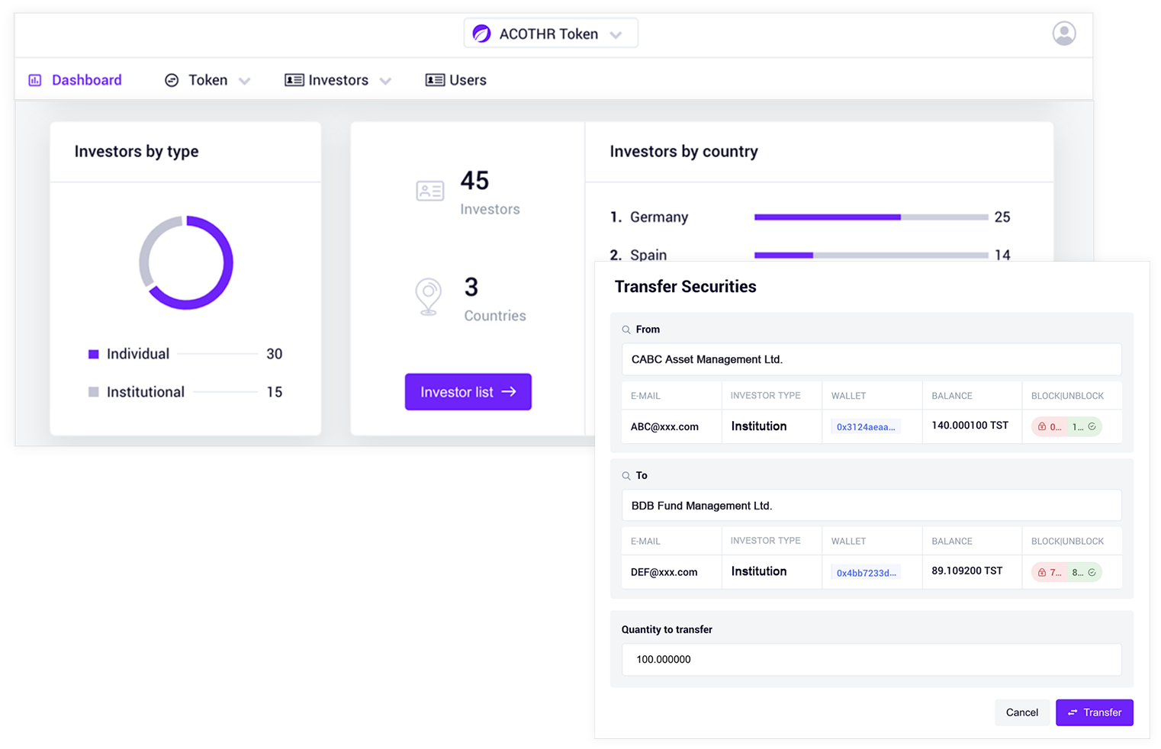Open the Investor list button

coord(468,391)
